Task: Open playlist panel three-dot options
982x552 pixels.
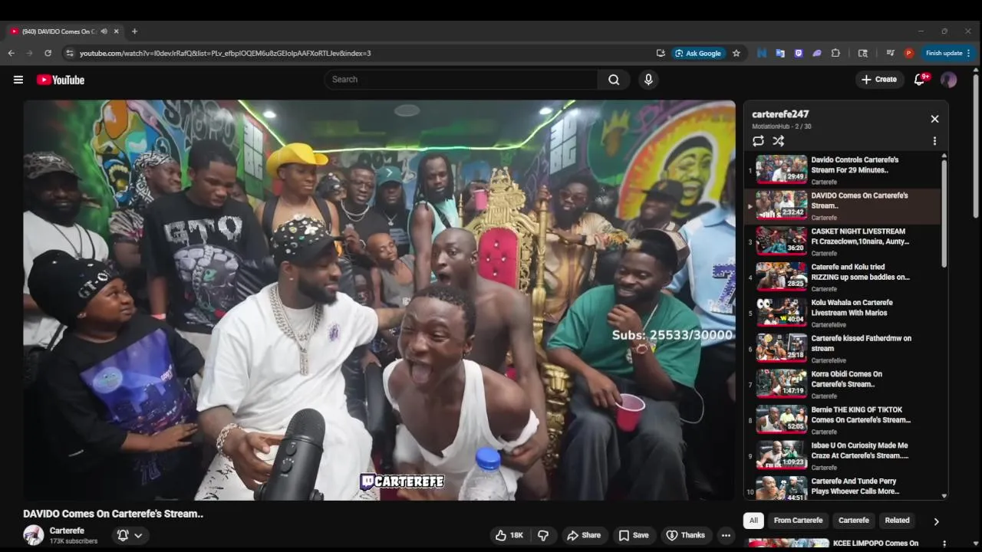Action: pyautogui.click(x=934, y=141)
